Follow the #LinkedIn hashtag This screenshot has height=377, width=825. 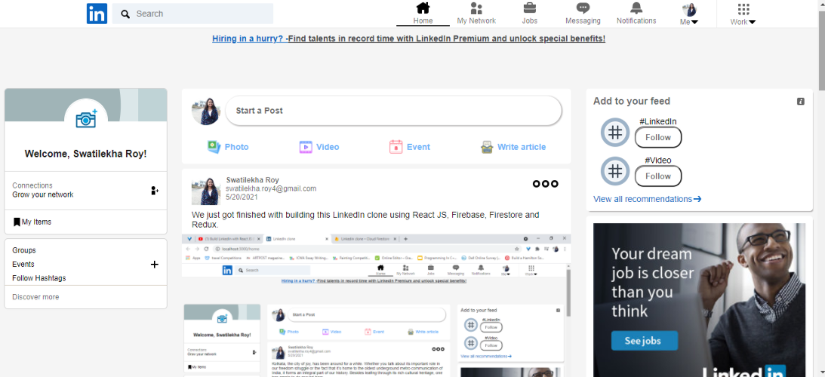(x=658, y=137)
